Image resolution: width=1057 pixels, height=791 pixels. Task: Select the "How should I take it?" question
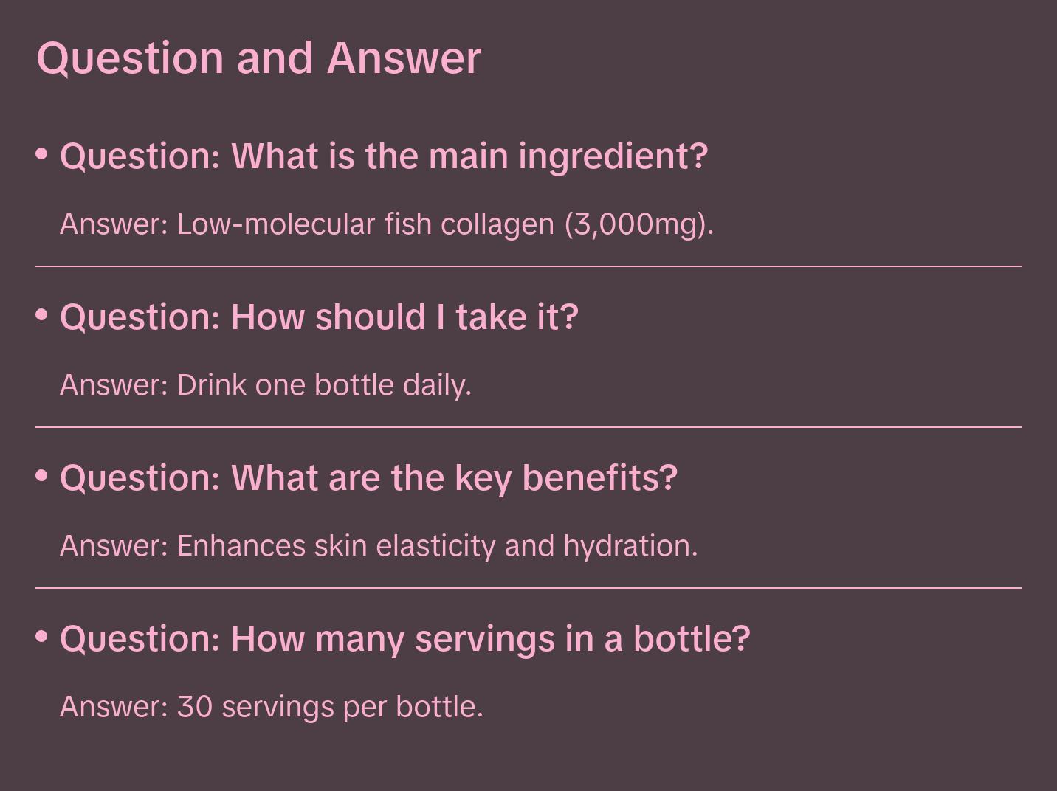(x=319, y=317)
